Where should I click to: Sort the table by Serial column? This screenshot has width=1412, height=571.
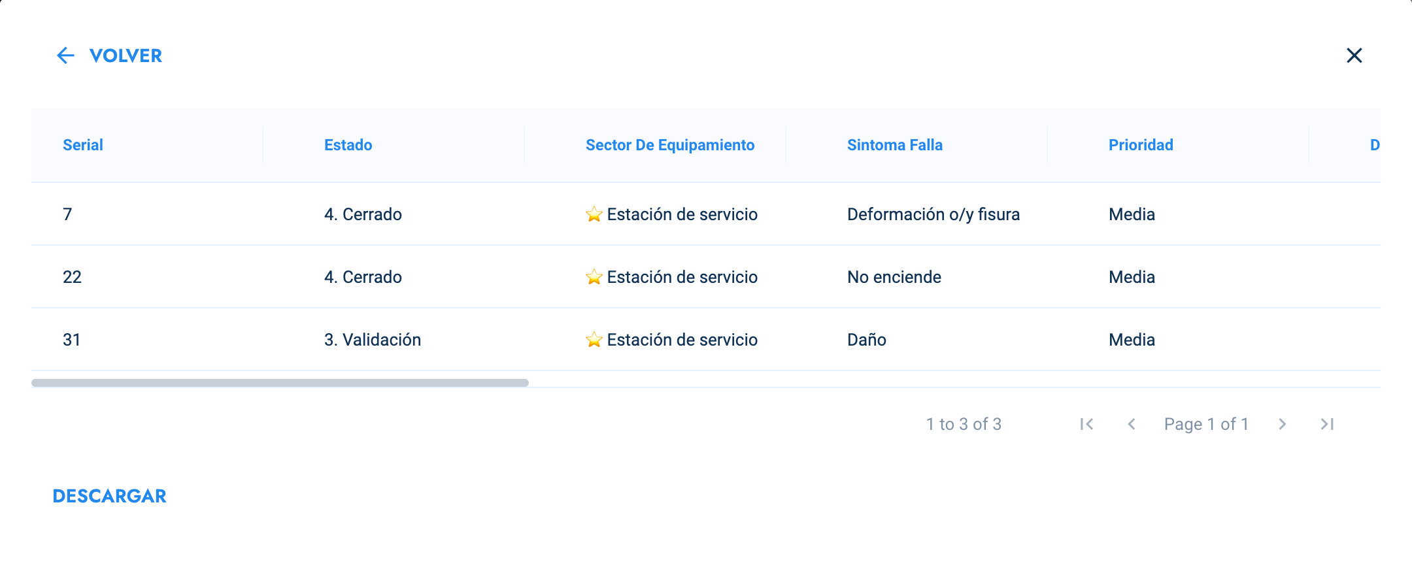[x=82, y=145]
